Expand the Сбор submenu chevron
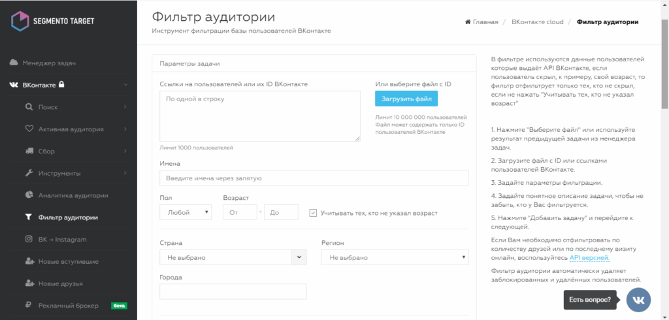The width and height of the screenshot is (669, 320). pyautogui.click(x=125, y=151)
